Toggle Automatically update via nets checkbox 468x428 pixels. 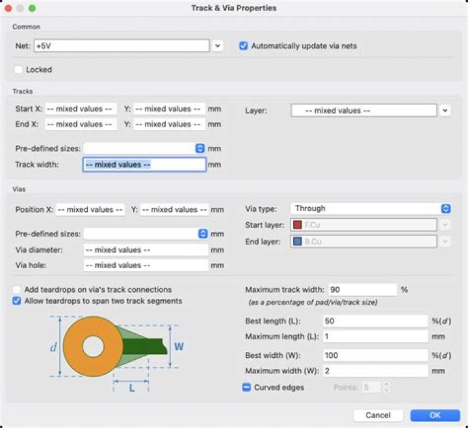(244, 46)
